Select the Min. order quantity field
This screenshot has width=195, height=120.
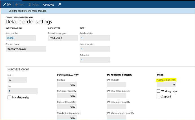[x=67, y=96]
